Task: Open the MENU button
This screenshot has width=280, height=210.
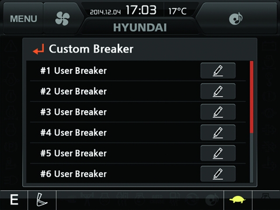Action: 23,18
